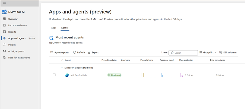Click the Edit columns icon
Image resolution: width=245 pixels, height=109 pixels.
tap(221, 52)
